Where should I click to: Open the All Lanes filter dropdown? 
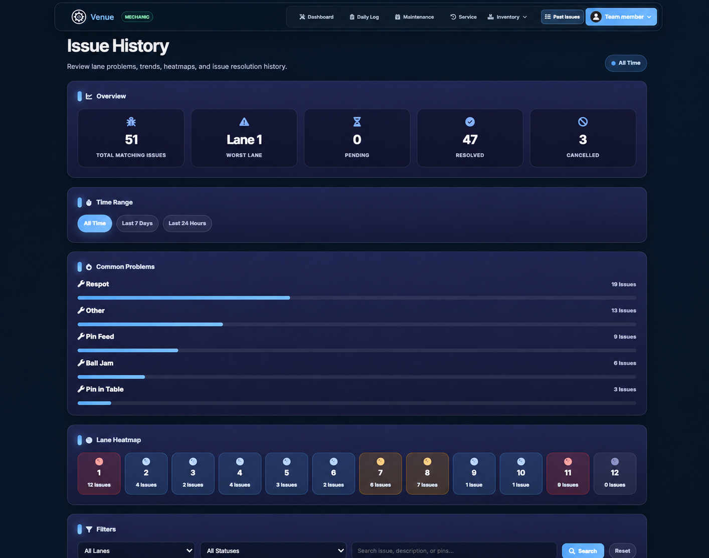136,550
